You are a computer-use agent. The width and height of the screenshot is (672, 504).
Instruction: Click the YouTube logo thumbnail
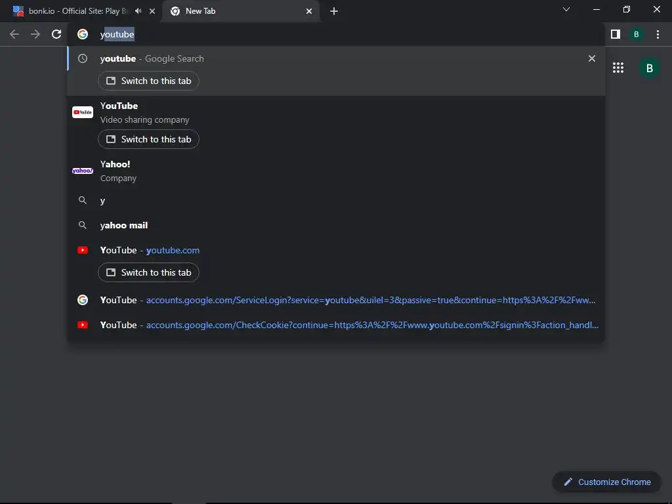click(83, 112)
